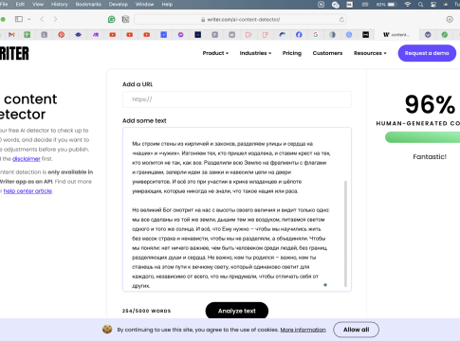Click inside the Add some text box

point(237,209)
